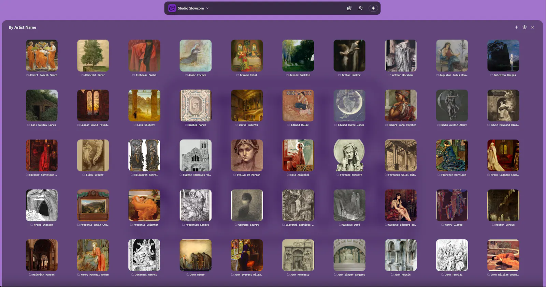Viewport: 546px width, 287px height.
Task: Click the Henry Maynell Rheam folder label
Action: tap(93, 275)
